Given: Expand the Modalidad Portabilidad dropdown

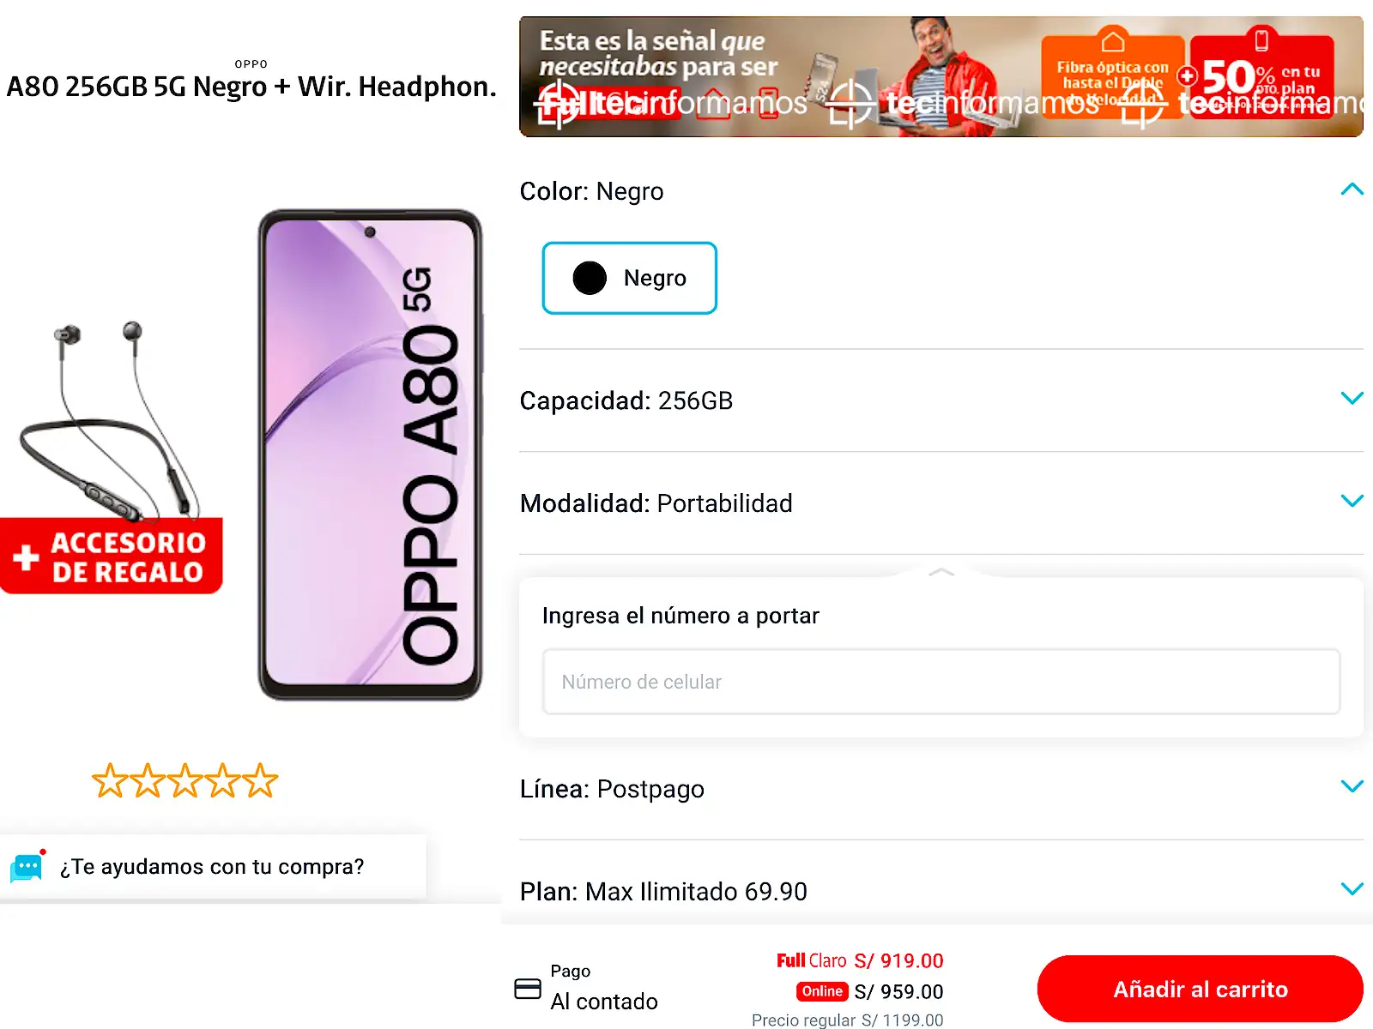Looking at the screenshot, I should [x=941, y=503].
